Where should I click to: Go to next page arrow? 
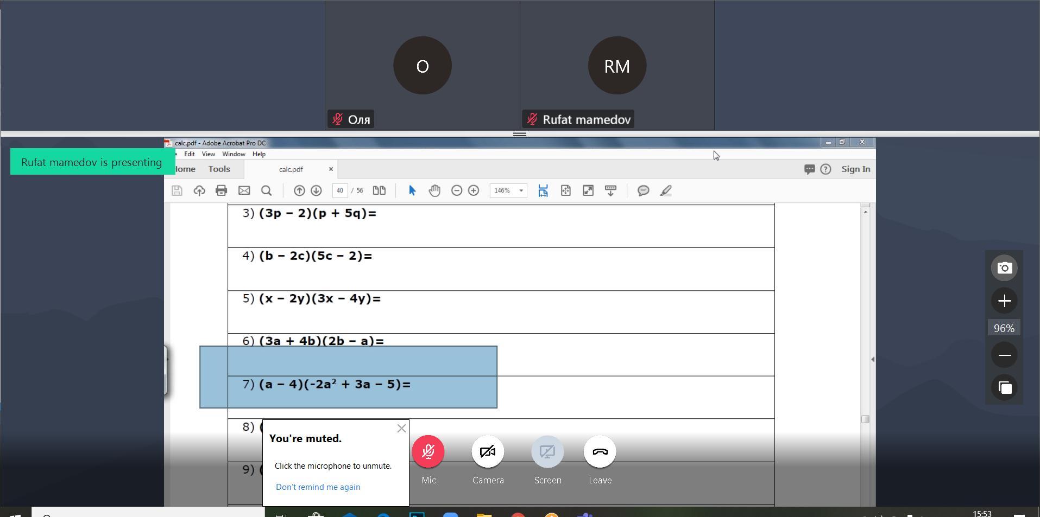[x=316, y=190]
